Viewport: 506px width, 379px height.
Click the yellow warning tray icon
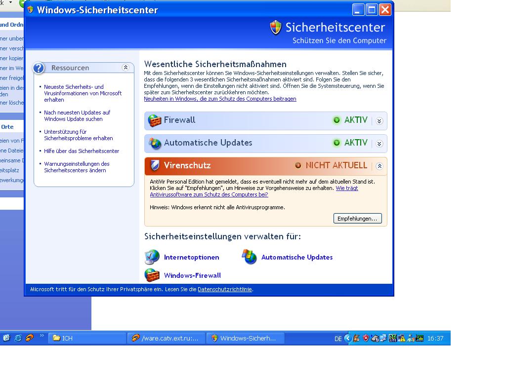click(x=402, y=338)
